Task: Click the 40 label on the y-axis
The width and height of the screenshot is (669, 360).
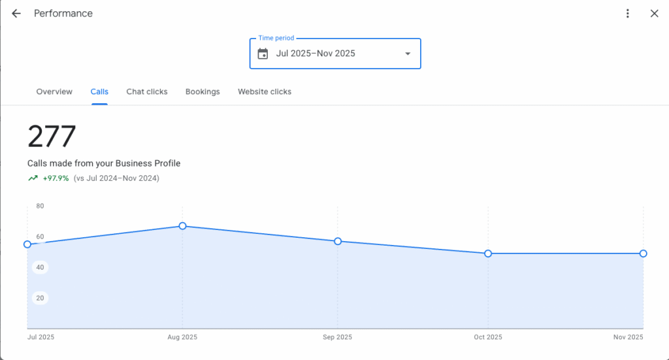Action: click(40, 267)
